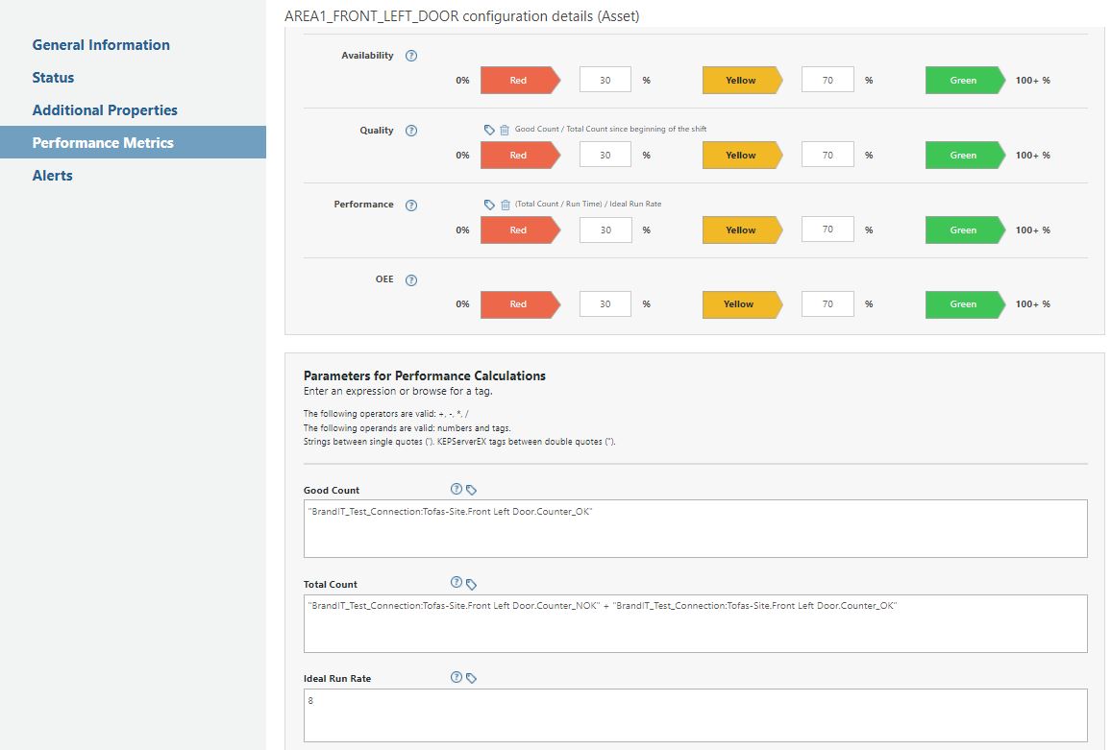
Task: Click the Quality Red indicator
Action: coord(520,156)
